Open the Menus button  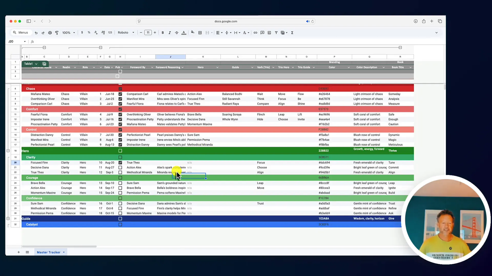pyautogui.click(x=20, y=32)
